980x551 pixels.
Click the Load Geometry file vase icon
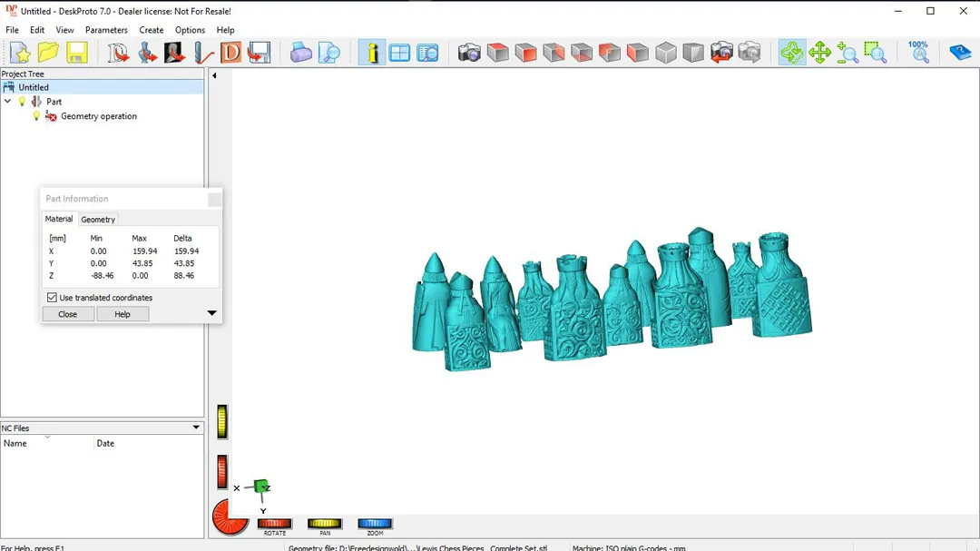(x=147, y=53)
